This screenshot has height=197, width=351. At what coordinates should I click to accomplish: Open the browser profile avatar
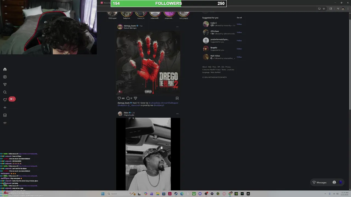click(343, 9)
